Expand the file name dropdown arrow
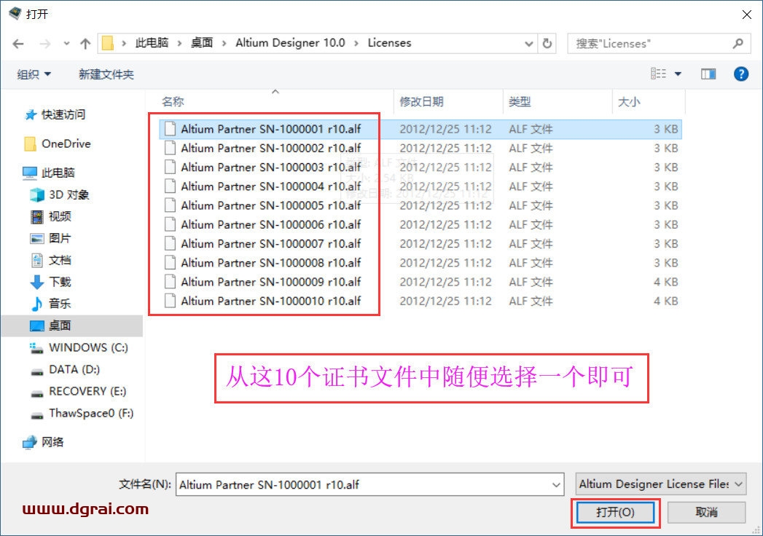The image size is (763, 536). 556,484
